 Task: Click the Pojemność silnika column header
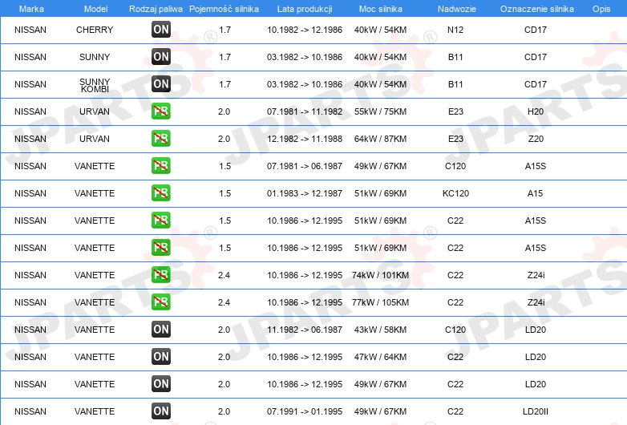pos(224,9)
